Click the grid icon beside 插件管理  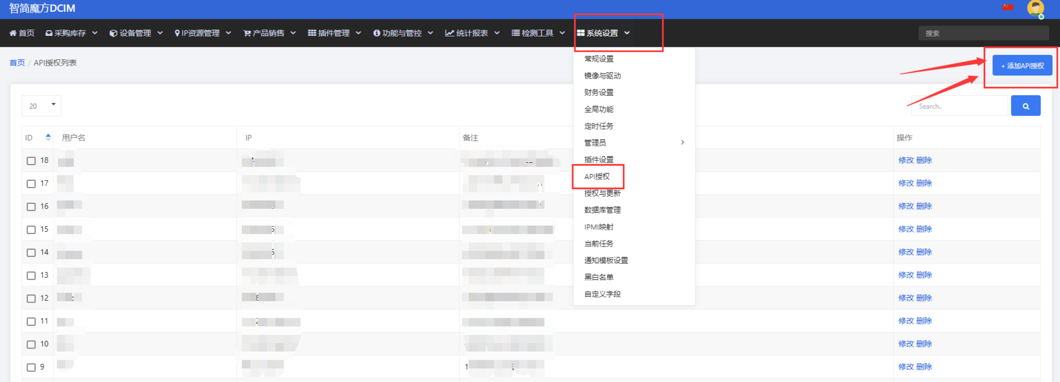click(312, 33)
